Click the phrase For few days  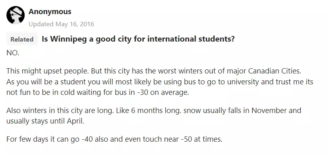pyautogui.click(x=30, y=139)
